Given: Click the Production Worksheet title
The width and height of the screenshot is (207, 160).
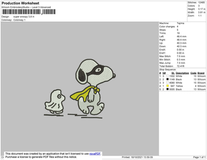Looking at the screenshot, I should (20, 3).
